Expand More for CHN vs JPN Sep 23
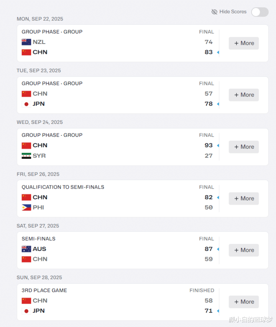Viewport: 276px width, 327px height. [244, 95]
